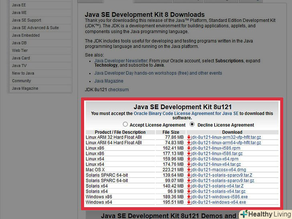Download jdk-8u121-solaris-x64.tar.Z link
This screenshot has width=292, height=219.
[217, 186]
